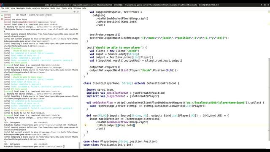Open the Navigate menu
The width and height of the screenshot is (270, 152).
click(x=21, y=8)
